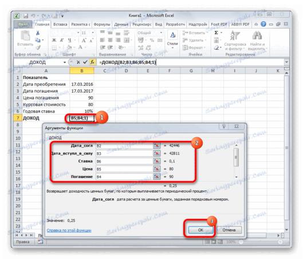This screenshot has width=303, height=259.
Task: Open the Справка по этой функции link
Action: tap(69, 230)
